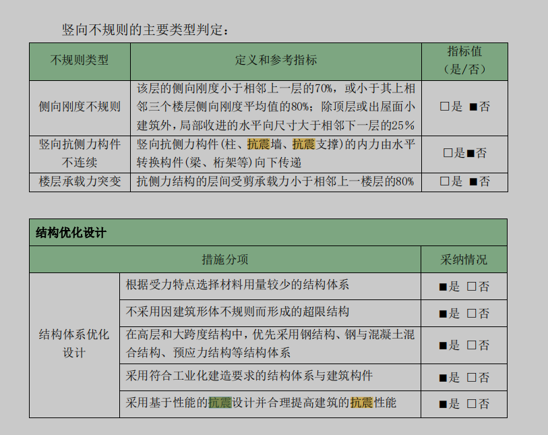Check 是 for 根据受力特点选择材料用量较少 row

click(443, 287)
